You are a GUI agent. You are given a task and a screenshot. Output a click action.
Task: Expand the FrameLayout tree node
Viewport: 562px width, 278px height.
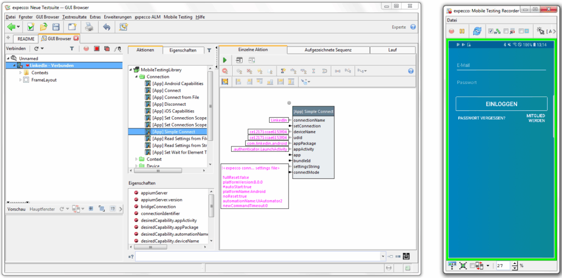[20, 80]
